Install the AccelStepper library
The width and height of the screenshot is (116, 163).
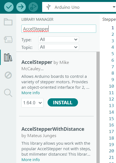(63, 102)
